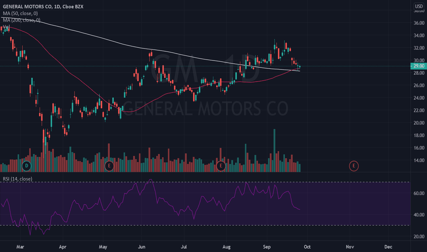Click the Apr label on time axis
Screen dimensions: 427x252
click(63, 247)
